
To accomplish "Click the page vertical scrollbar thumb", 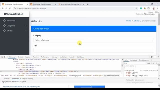I will 159,19.
